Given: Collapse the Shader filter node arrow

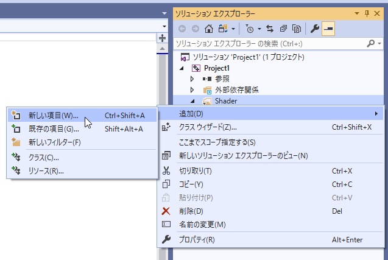Looking at the screenshot, I should point(192,101).
